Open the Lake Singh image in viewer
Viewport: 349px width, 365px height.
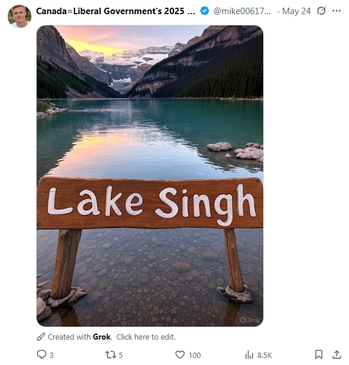pos(150,176)
